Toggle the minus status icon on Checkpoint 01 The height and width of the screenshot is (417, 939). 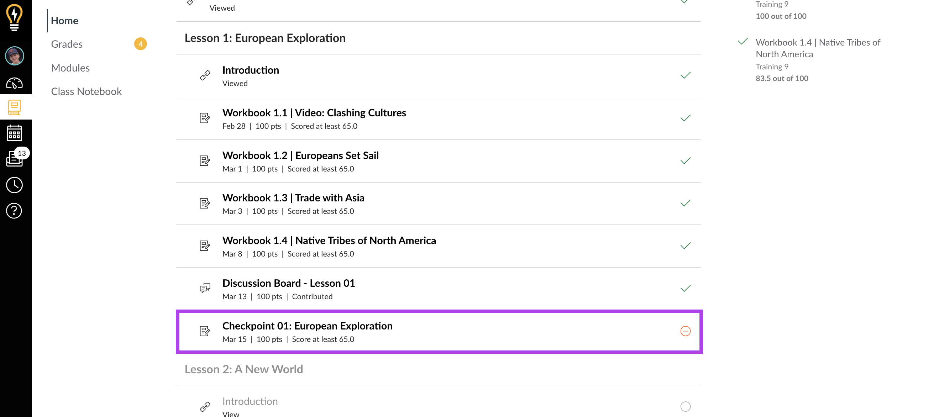[x=685, y=331]
